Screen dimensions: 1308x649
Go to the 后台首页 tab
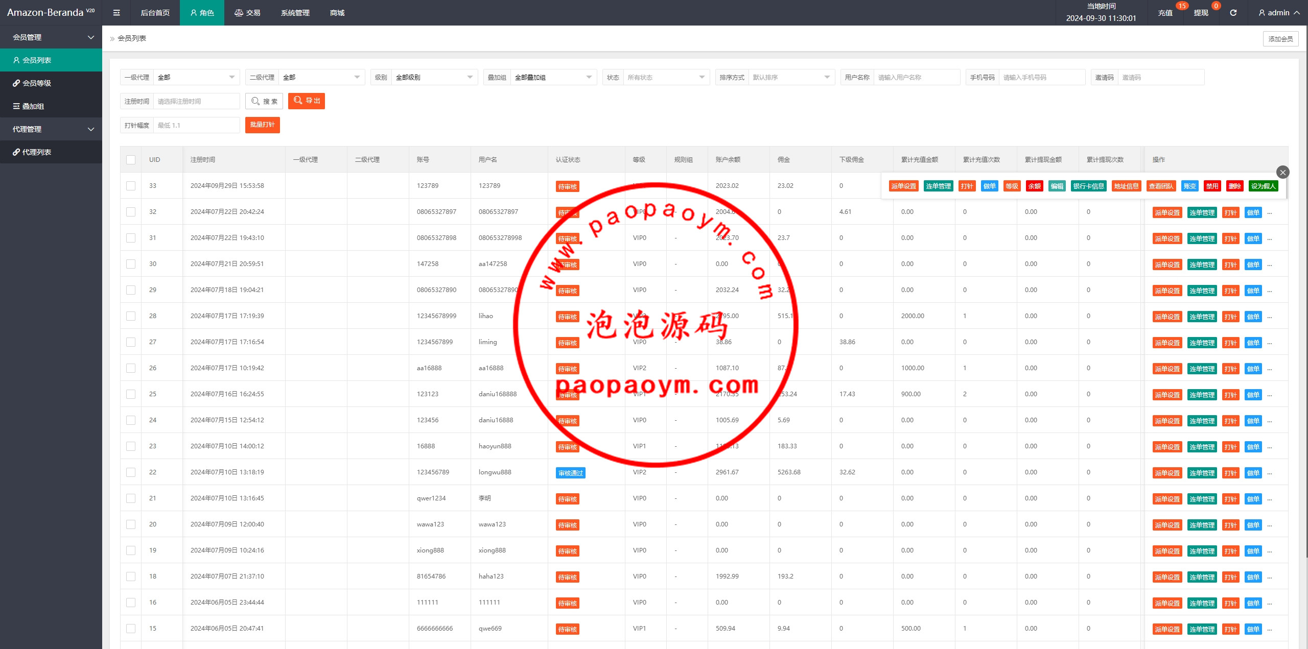click(155, 13)
